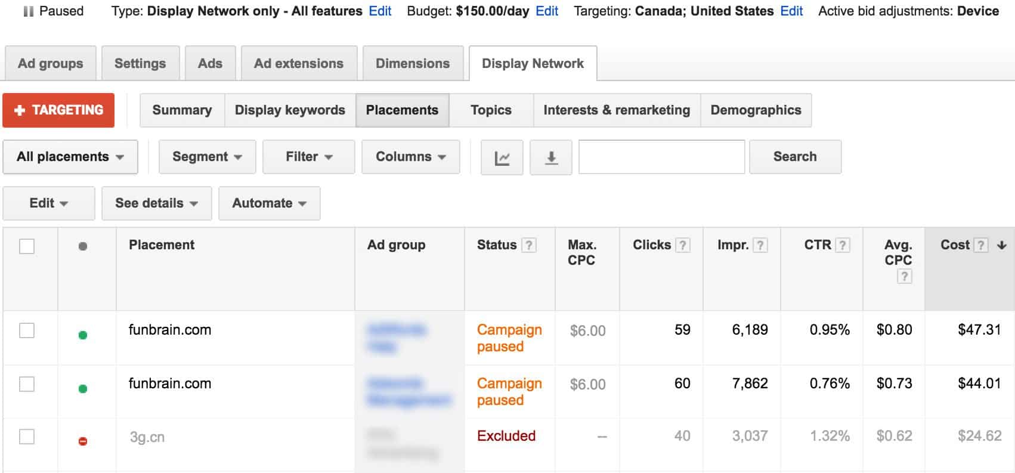This screenshot has height=473, width=1015.
Task: Switch to the Ad extensions tab
Action: pyautogui.click(x=299, y=63)
